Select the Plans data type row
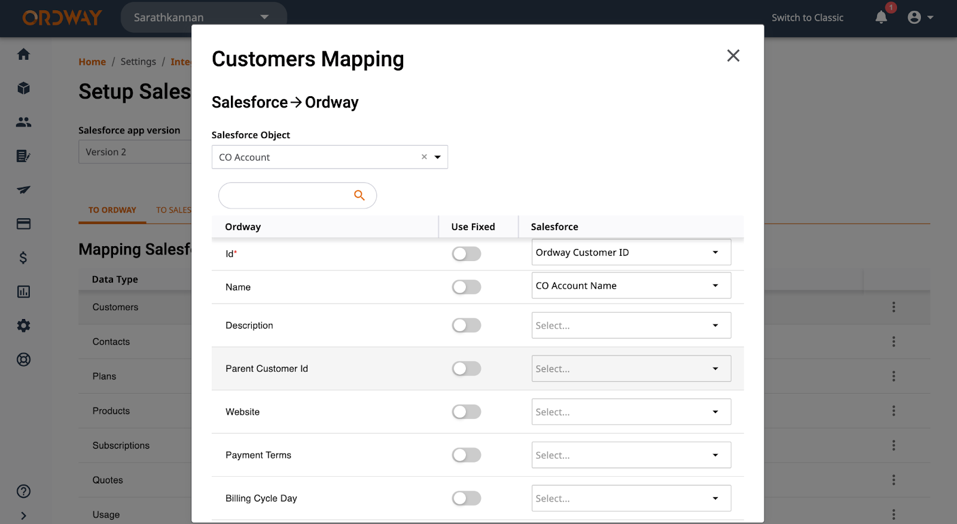The width and height of the screenshot is (957, 524). click(x=105, y=376)
